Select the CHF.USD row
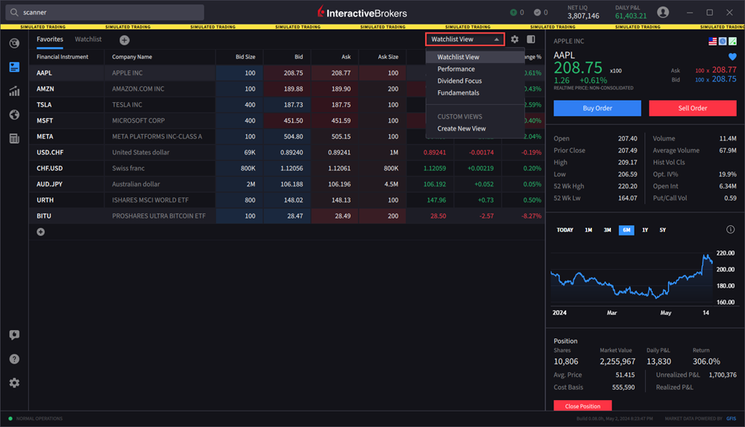Screen dimensions: 745x427 pyautogui.click(x=287, y=168)
